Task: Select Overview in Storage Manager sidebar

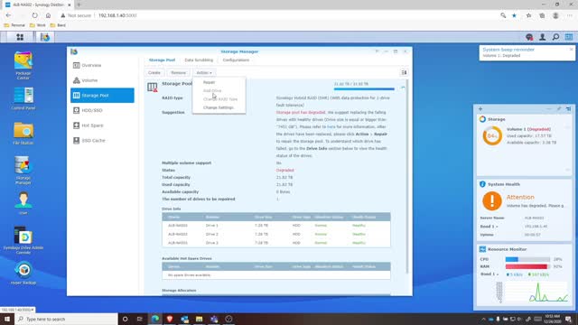Action: (x=102, y=65)
